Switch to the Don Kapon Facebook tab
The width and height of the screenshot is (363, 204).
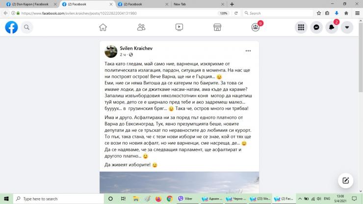click(30, 4)
